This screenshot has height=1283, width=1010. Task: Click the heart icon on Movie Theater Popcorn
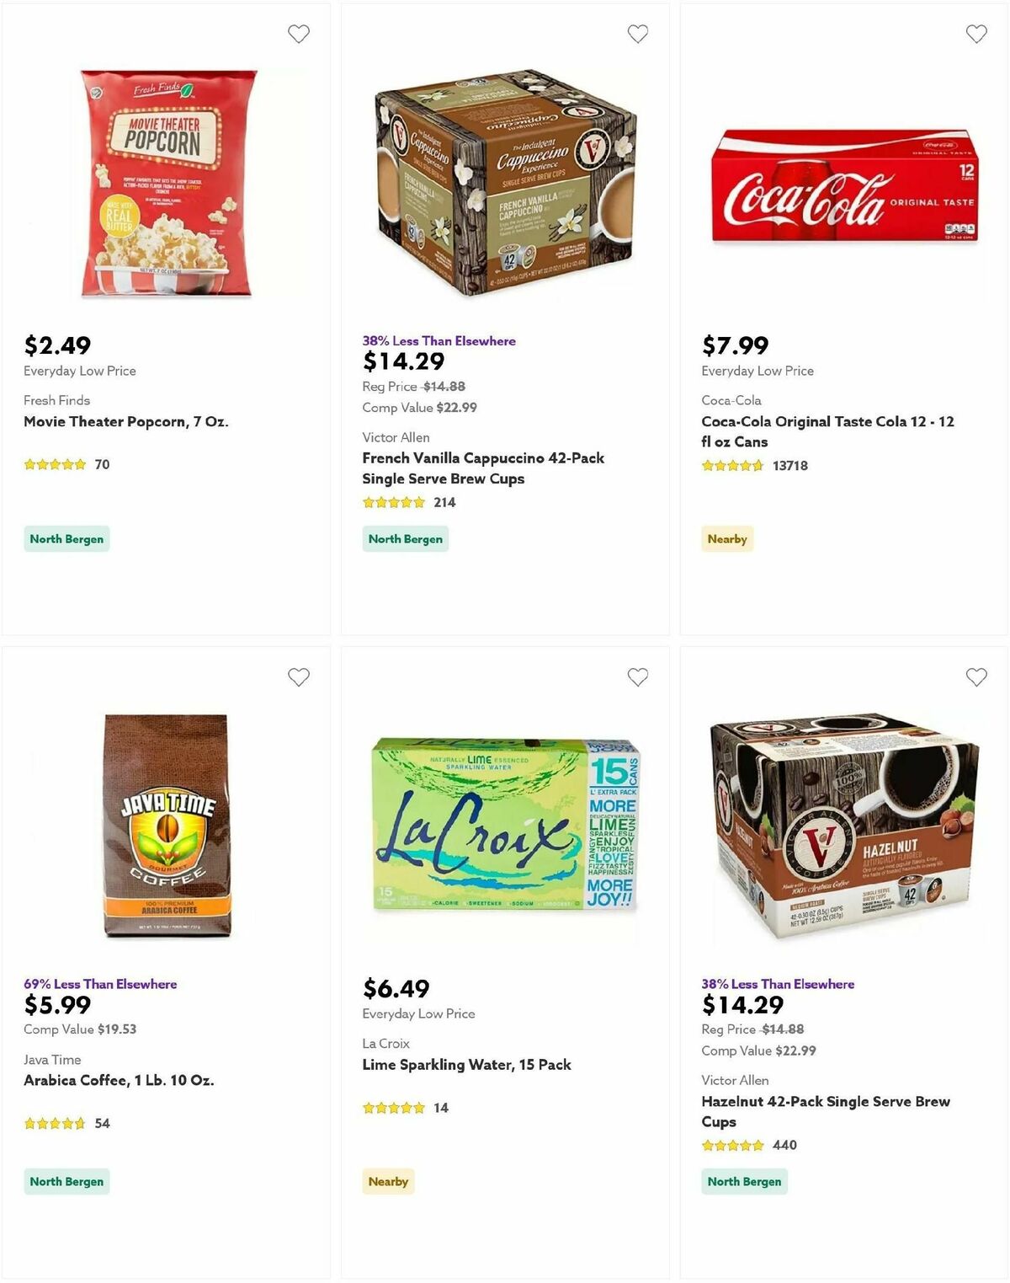[x=299, y=34]
